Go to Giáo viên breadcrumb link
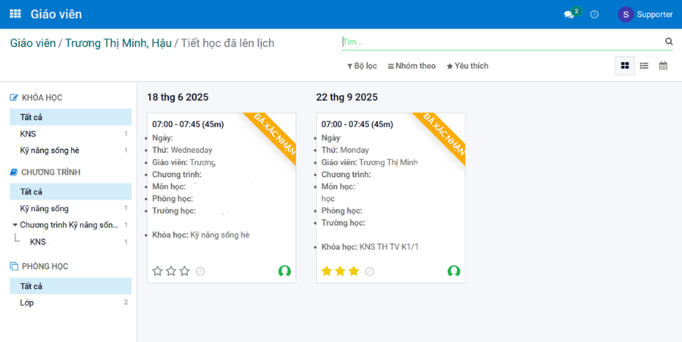Screen dimensions: 682x342 point(33,43)
